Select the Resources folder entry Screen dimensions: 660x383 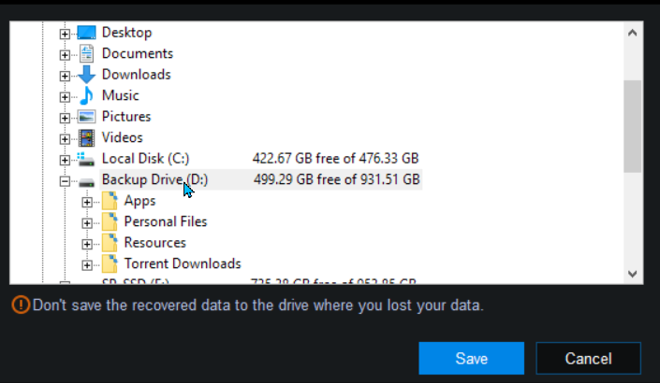pyautogui.click(x=154, y=243)
